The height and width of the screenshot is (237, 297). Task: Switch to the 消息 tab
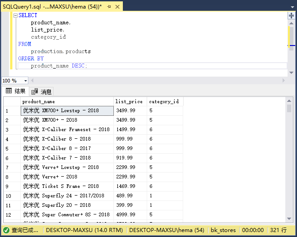(41, 92)
